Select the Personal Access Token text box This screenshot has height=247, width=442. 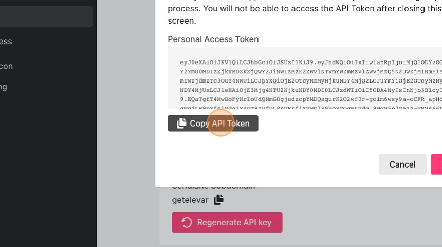click(305, 78)
